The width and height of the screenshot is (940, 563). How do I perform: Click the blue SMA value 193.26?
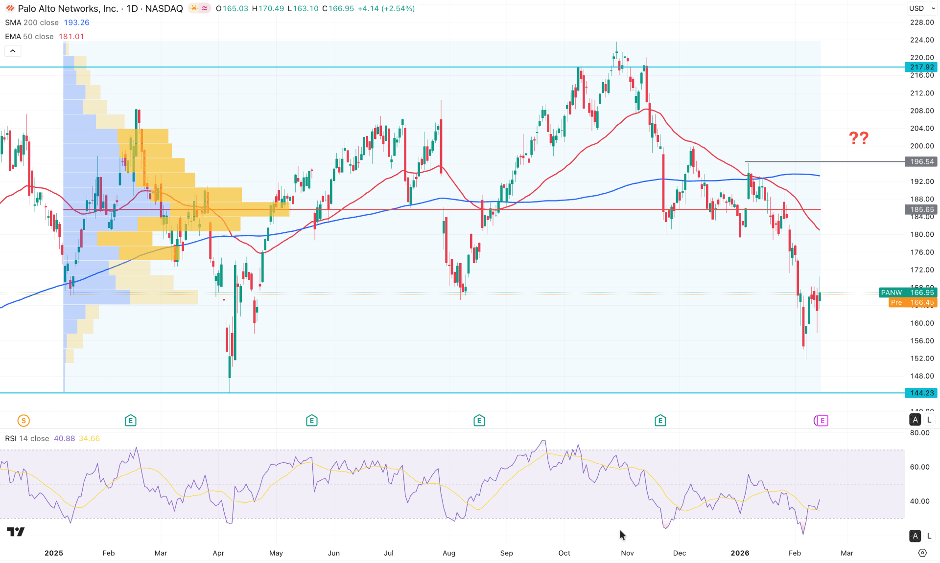tap(76, 23)
